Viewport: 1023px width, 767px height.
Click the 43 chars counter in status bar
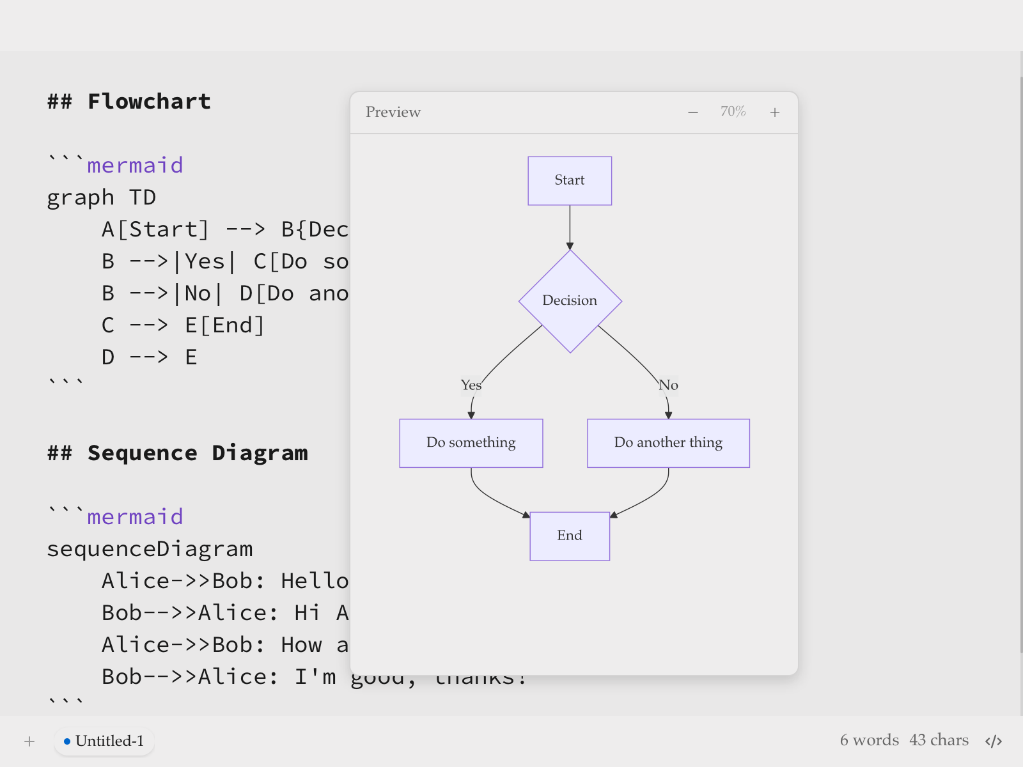pyautogui.click(x=939, y=740)
